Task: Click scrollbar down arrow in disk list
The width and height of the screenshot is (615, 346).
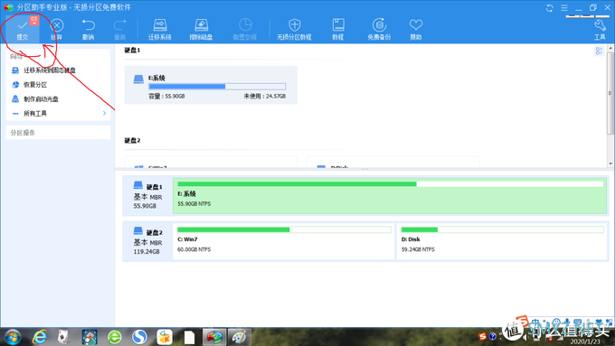Action: (x=610, y=164)
